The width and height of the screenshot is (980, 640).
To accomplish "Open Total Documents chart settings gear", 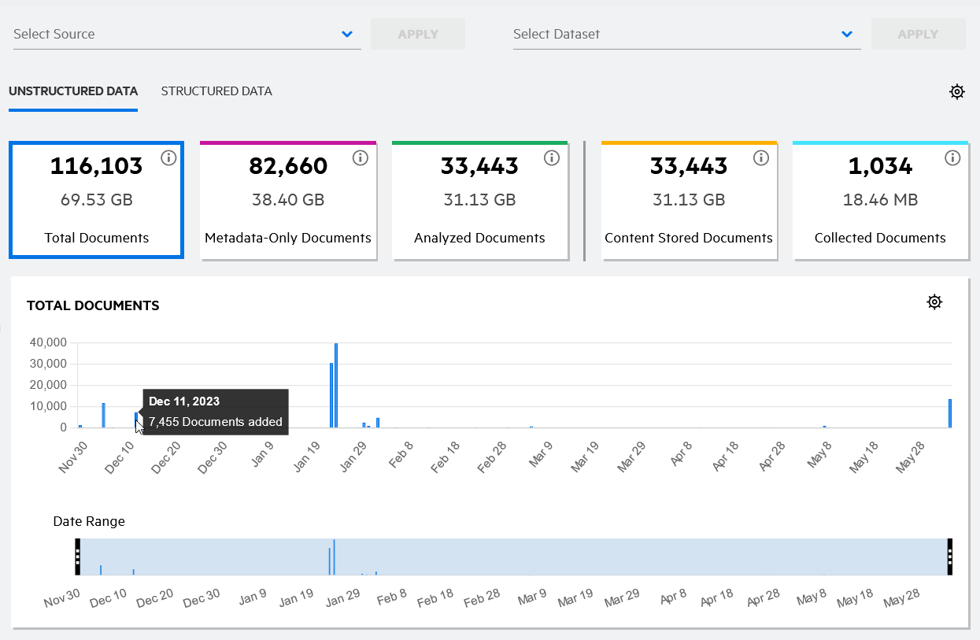I will [934, 302].
